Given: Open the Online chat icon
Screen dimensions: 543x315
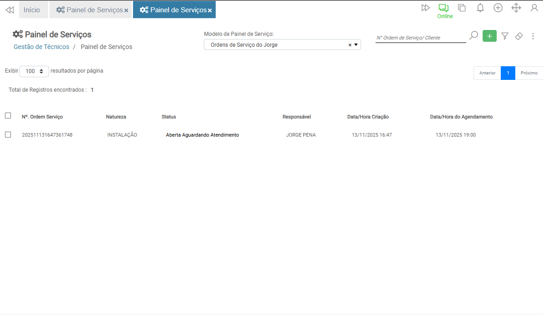Looking at the screenshot, I should 444,8.
